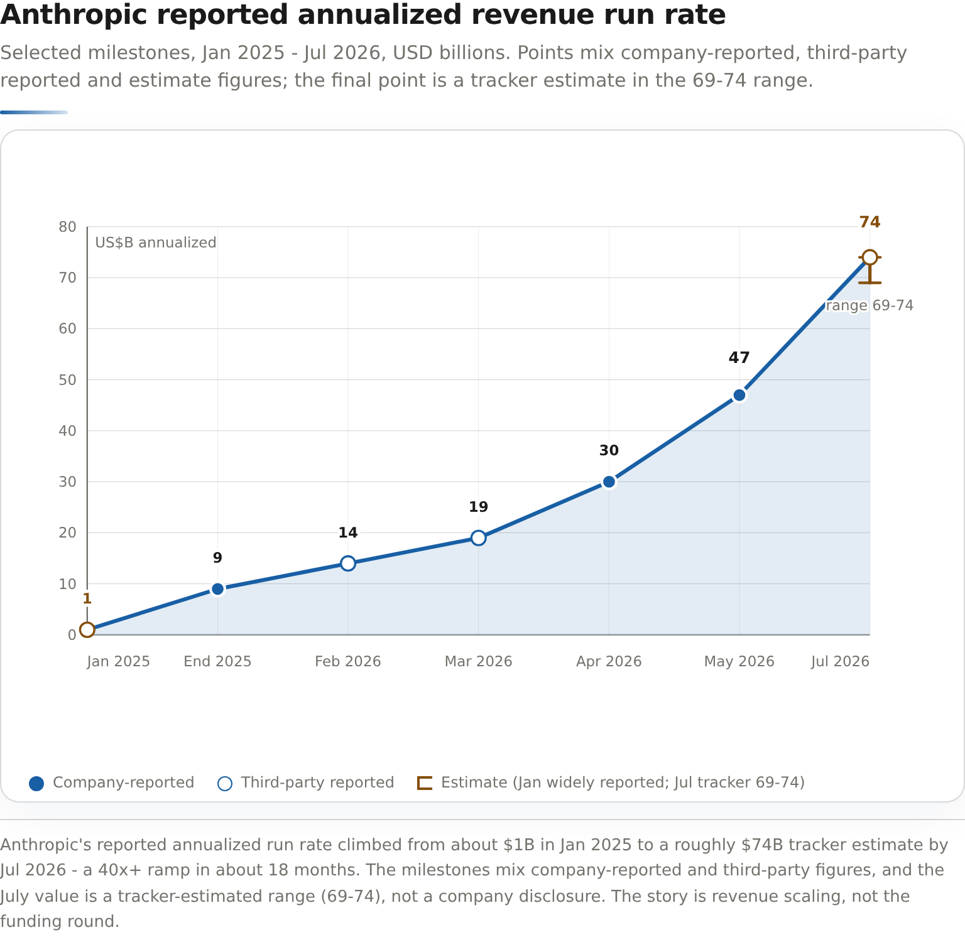Click the "Third-party reported" legend label

(x=318, y=782)
